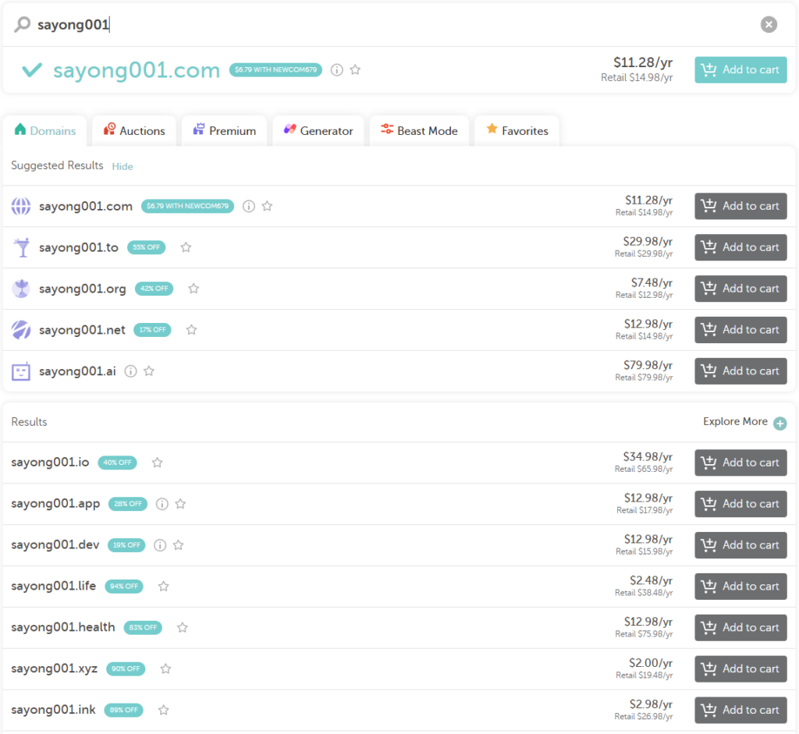Click info icon beside sayong001.dev
Screen dimensions: 799x734
[160, 545]
